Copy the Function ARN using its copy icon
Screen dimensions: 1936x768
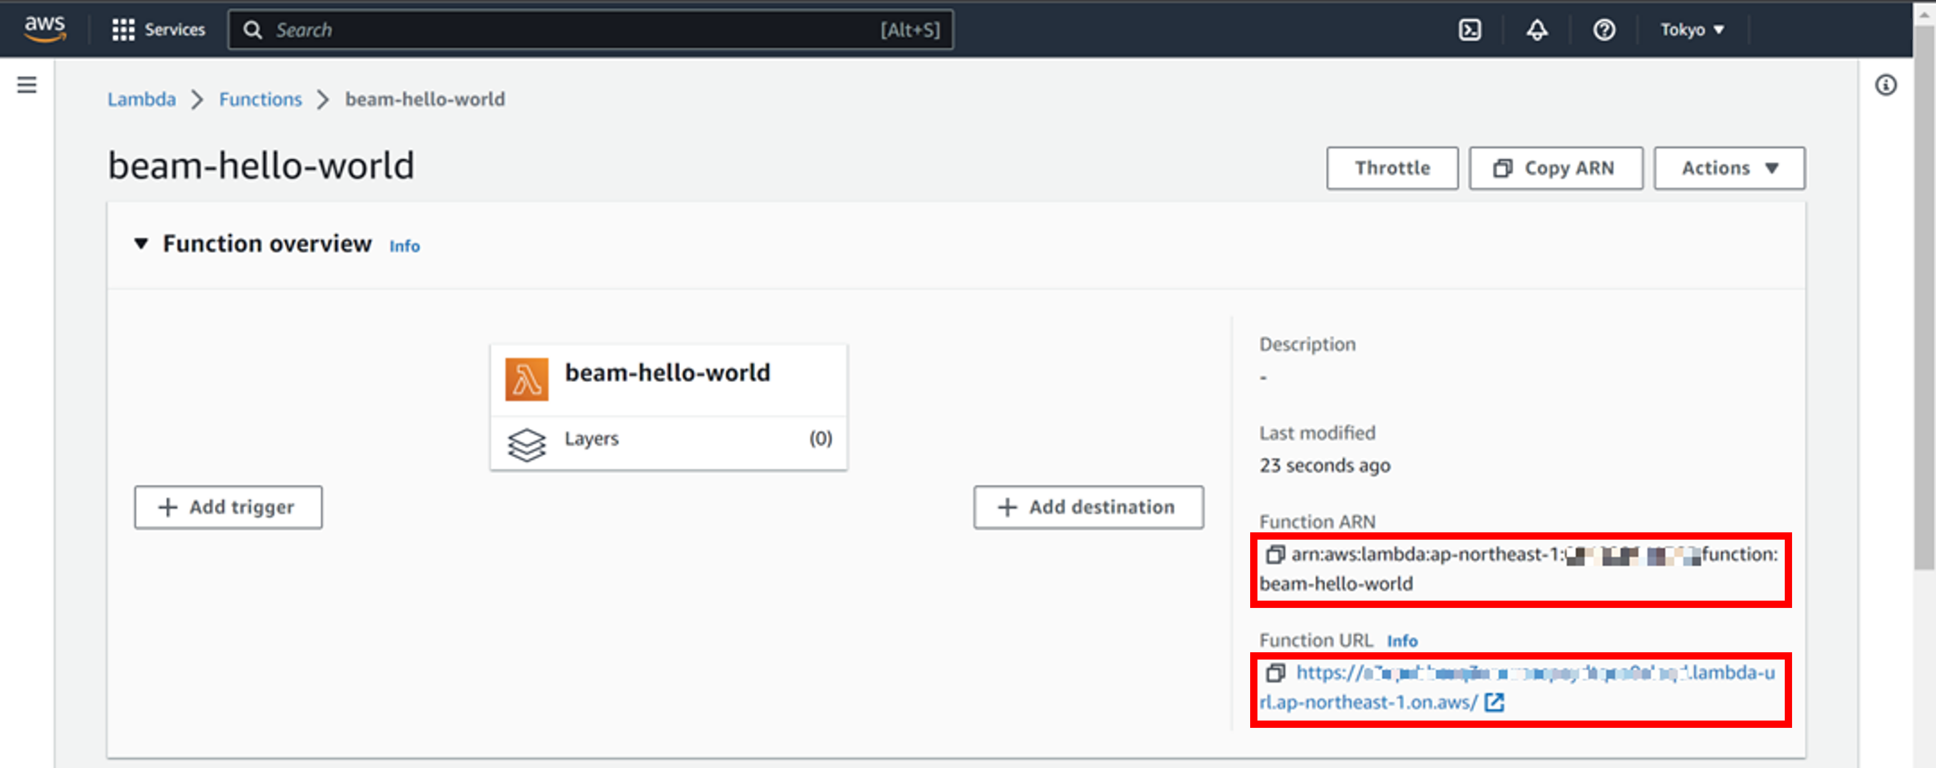pyautogui.click(x=1275, y=555)
